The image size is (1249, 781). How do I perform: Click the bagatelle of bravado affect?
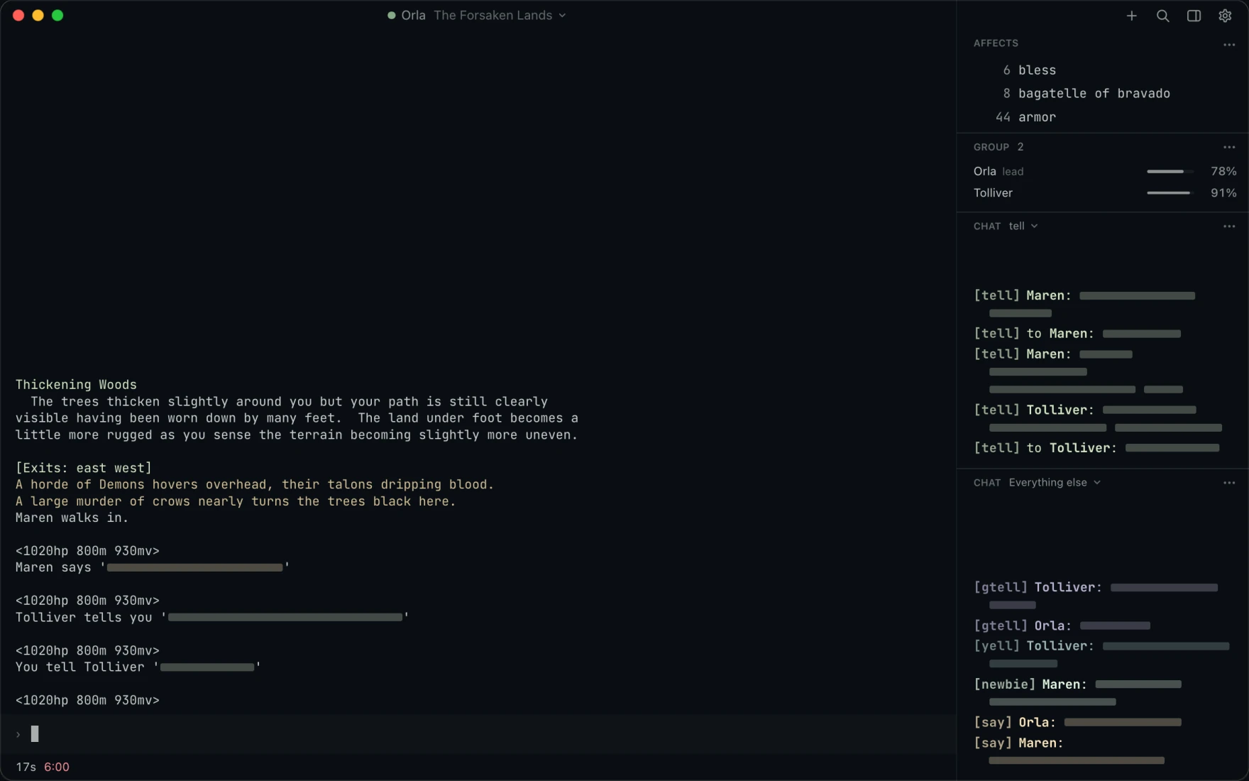[x=1086, y=93]
